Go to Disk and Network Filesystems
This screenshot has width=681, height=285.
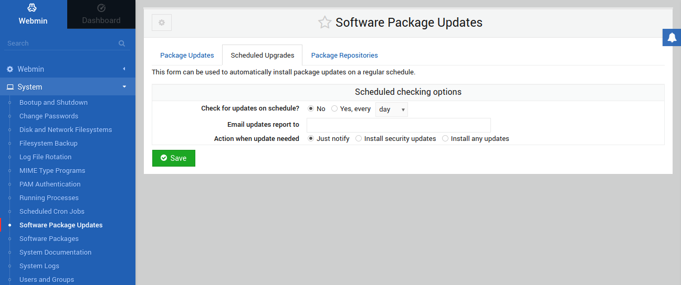click(x=66, y=129)
